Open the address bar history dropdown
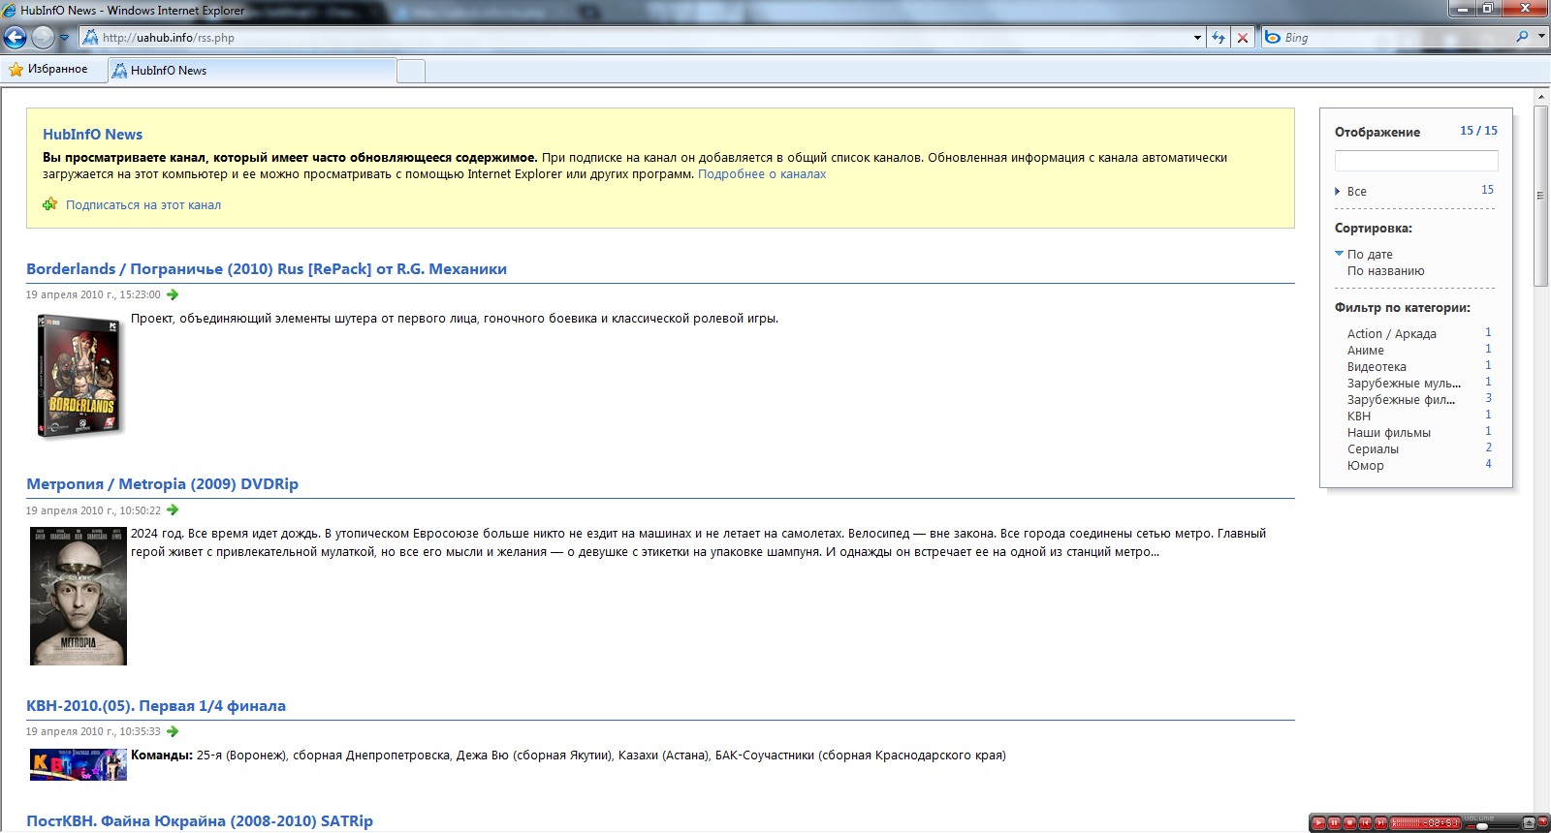Viewport: 1551px width, 833px height. point(1197,38)
